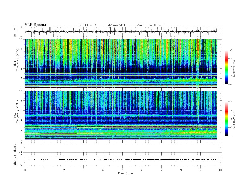Click time axis tick label "0"
248x191 pixels.
pos(25,170)
